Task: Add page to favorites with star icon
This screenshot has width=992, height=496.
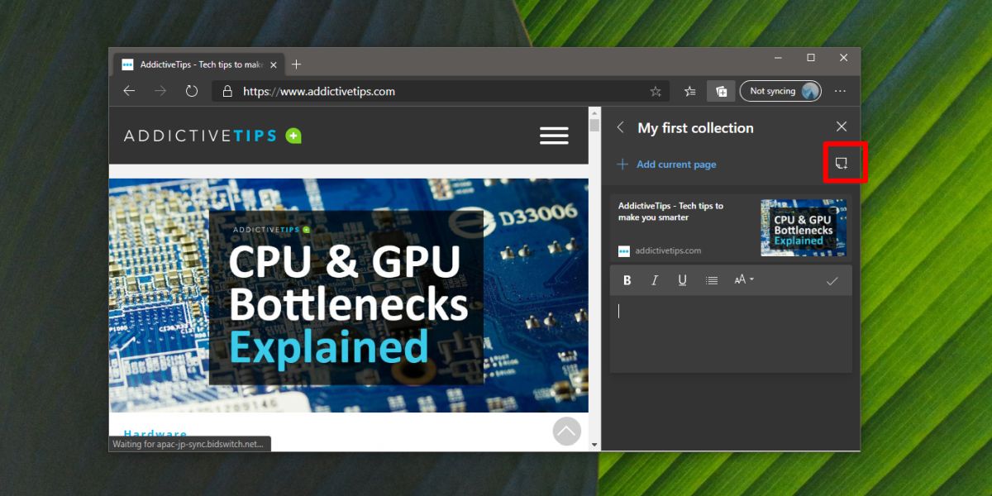Action: pos(656,92)
